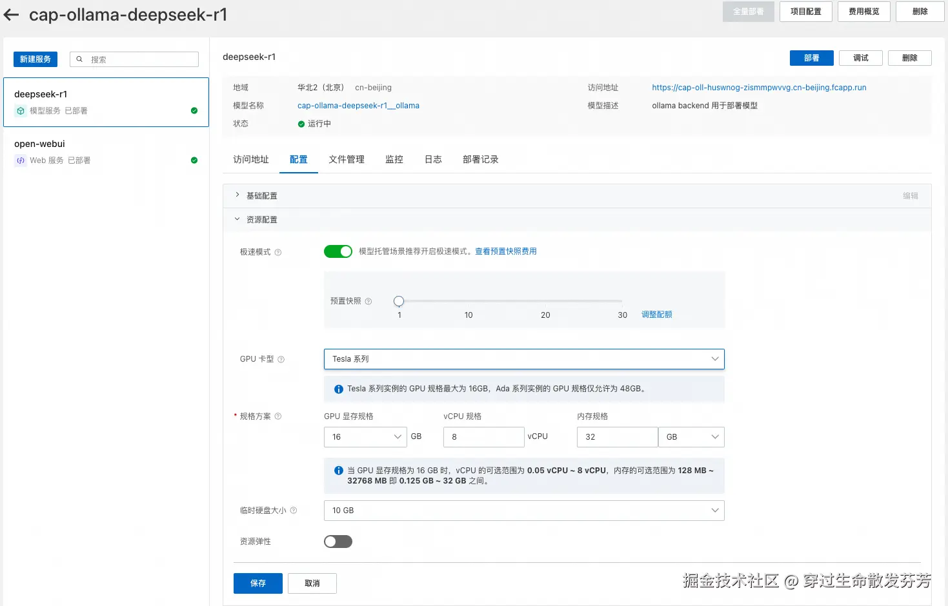The height and width of the screenshot is (606, 948).
Task: Switch to the 监控 tab
Action: click(x=394, y=159)
